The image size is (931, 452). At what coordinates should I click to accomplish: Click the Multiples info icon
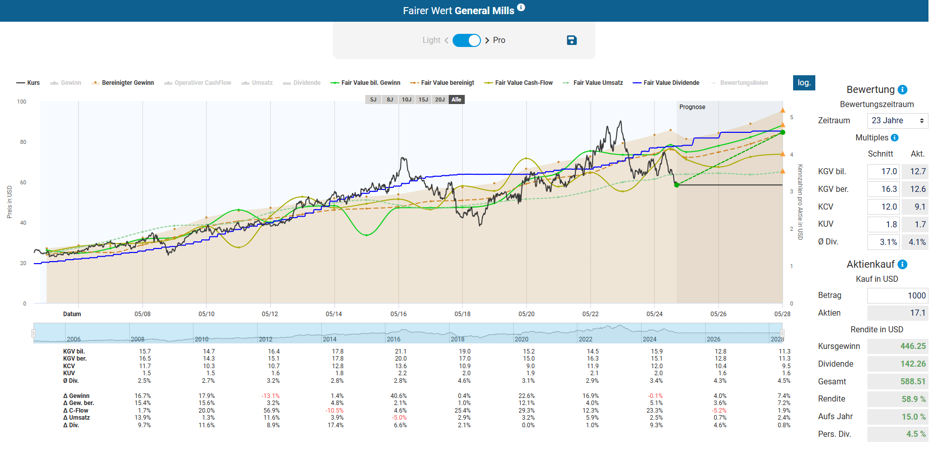point(895,138)
